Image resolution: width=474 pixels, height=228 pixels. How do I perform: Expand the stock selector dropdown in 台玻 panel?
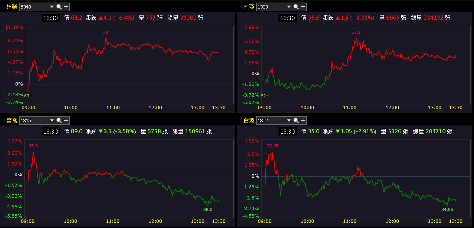pos(289,120)
